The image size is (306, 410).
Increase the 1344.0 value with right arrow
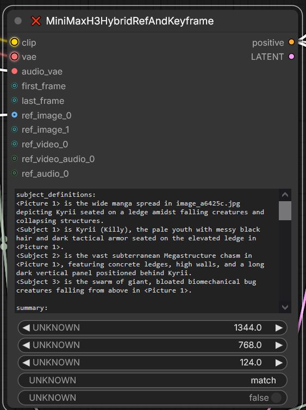click(279, 328)
